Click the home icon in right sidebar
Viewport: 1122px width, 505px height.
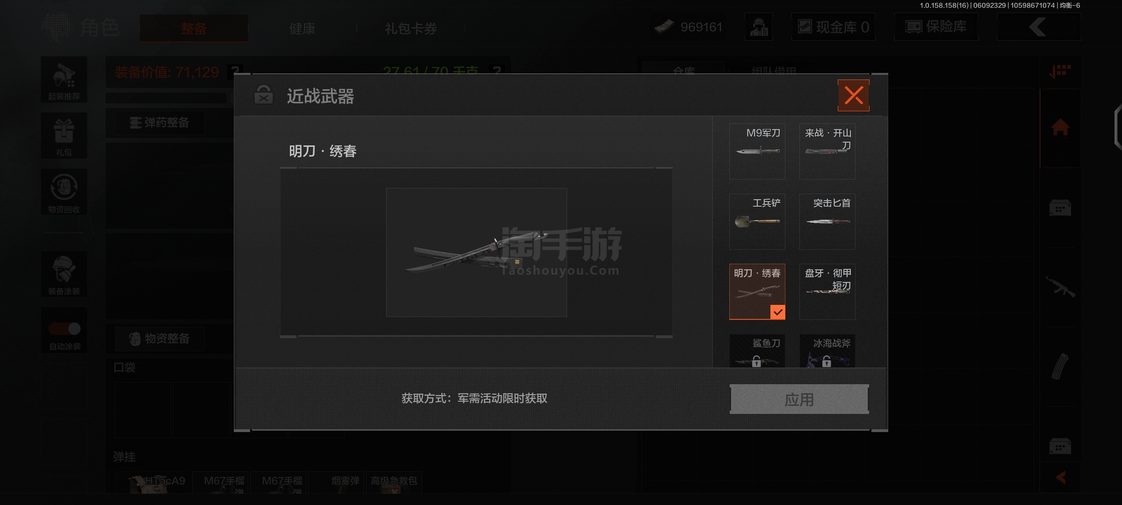point(1060,127)
